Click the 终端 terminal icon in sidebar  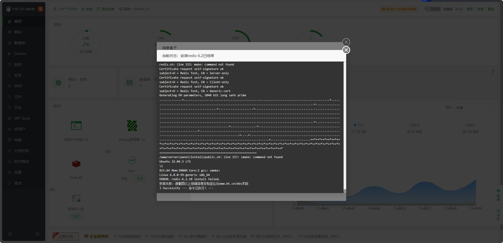tap(9, 140)
